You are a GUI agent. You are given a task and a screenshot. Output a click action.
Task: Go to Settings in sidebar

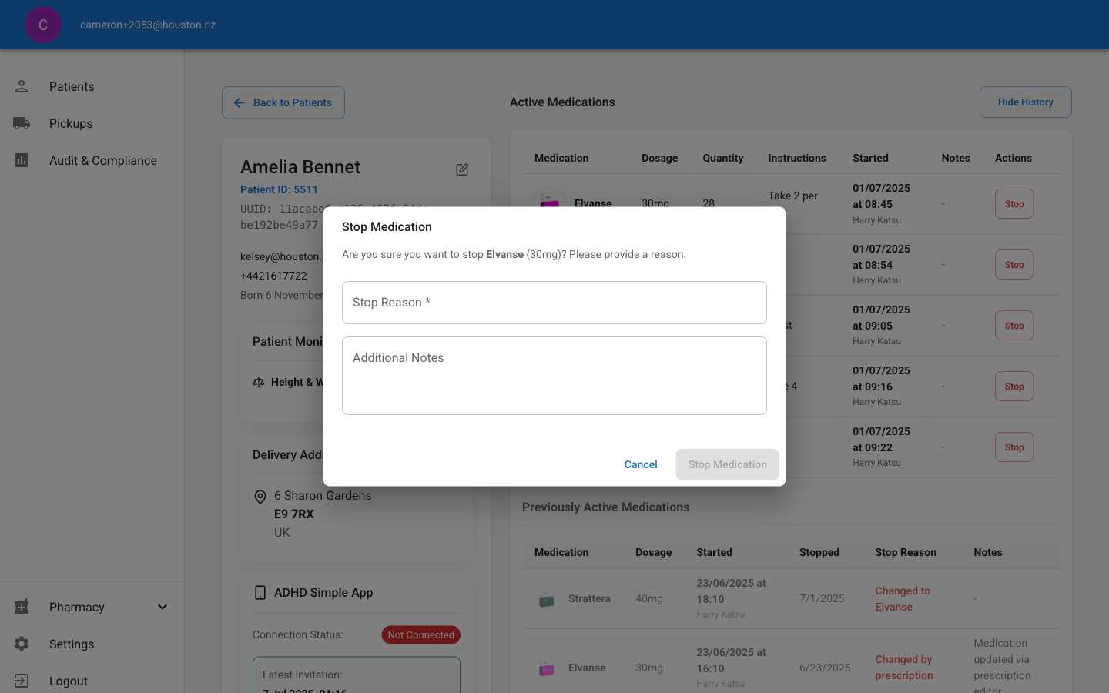pos(92,644)
